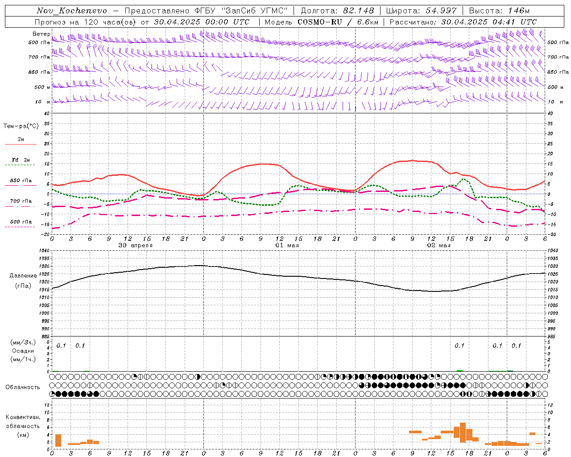Screen dimensions: 571x457
Task: Click the 'Конвективн.' convective cloud label
Action: (23, 417)
